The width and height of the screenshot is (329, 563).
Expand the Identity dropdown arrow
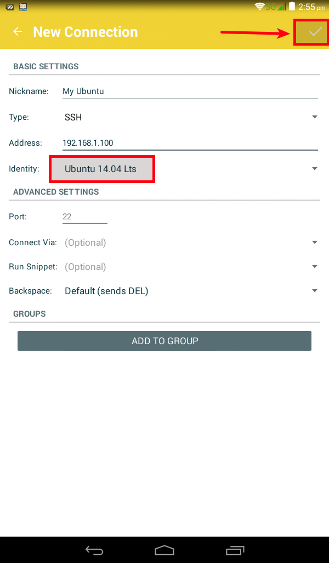pyautogui.click(x=315, y=168)
